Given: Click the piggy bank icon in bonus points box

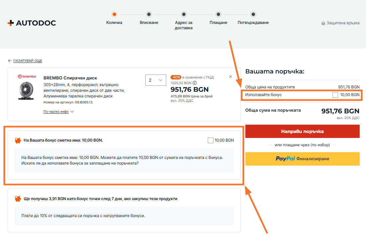Looking at the screenshot, I should (18, 199).
